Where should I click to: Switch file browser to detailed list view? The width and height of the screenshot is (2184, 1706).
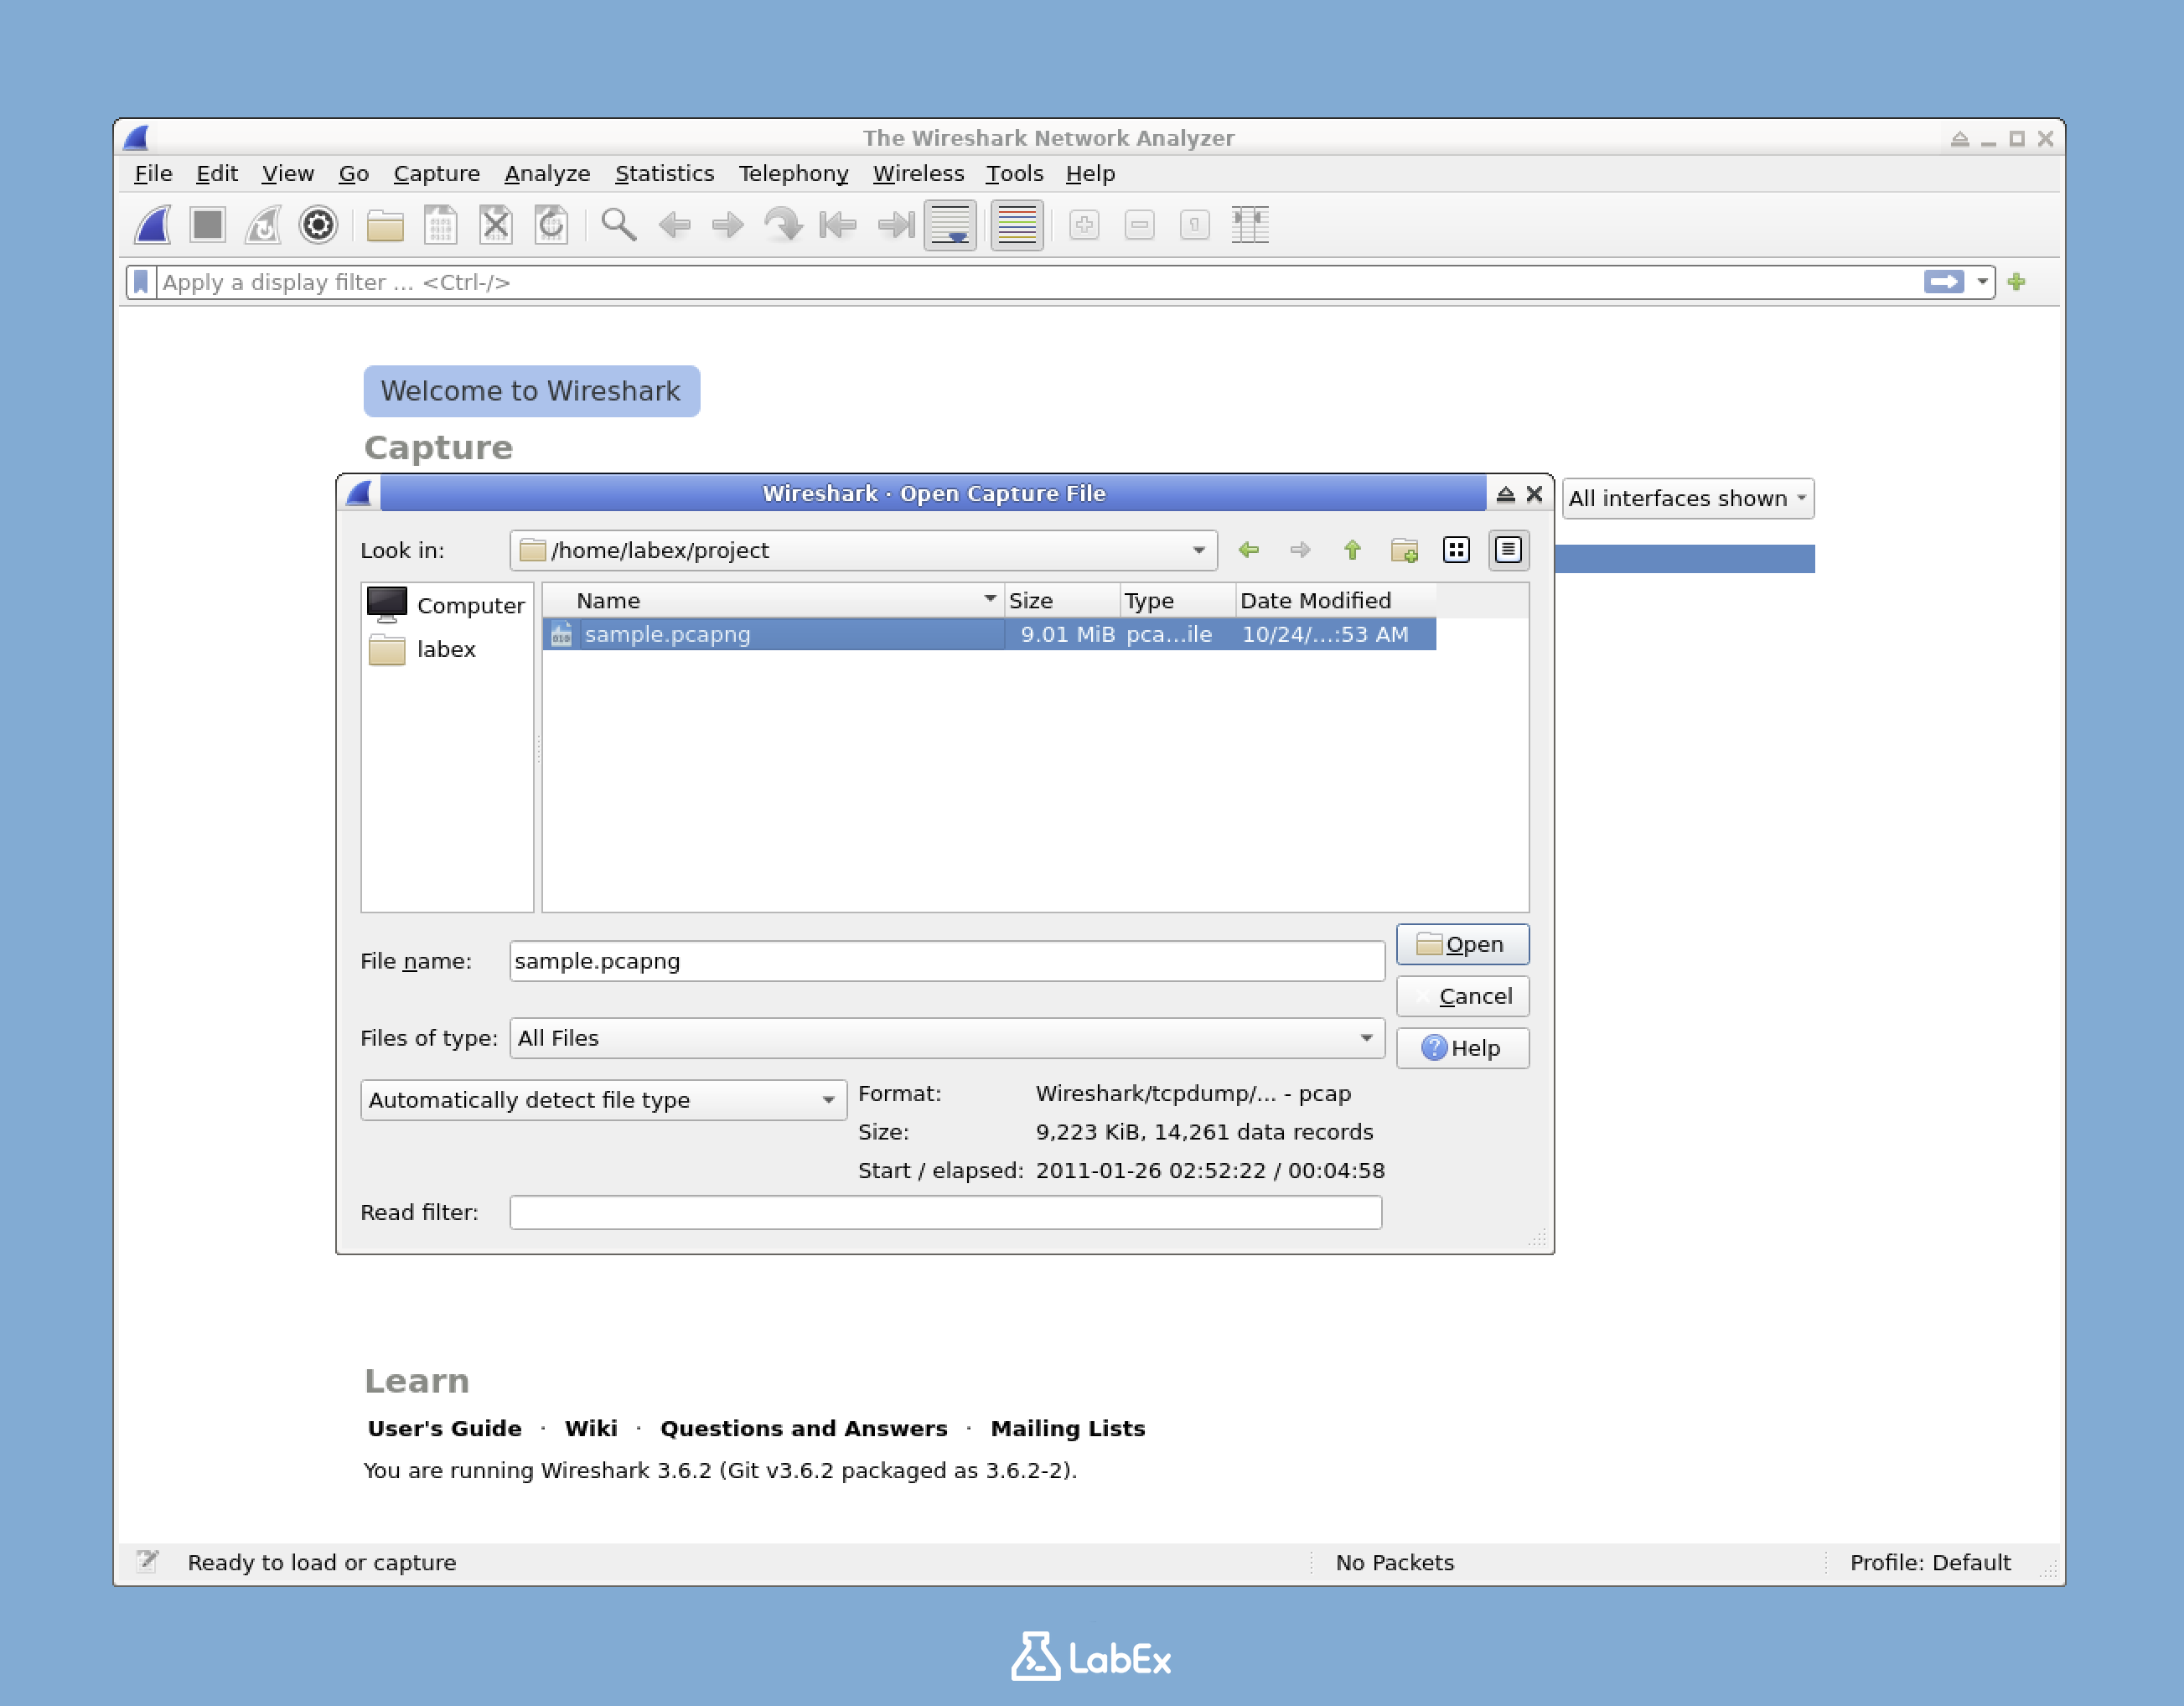point(1508,550)
